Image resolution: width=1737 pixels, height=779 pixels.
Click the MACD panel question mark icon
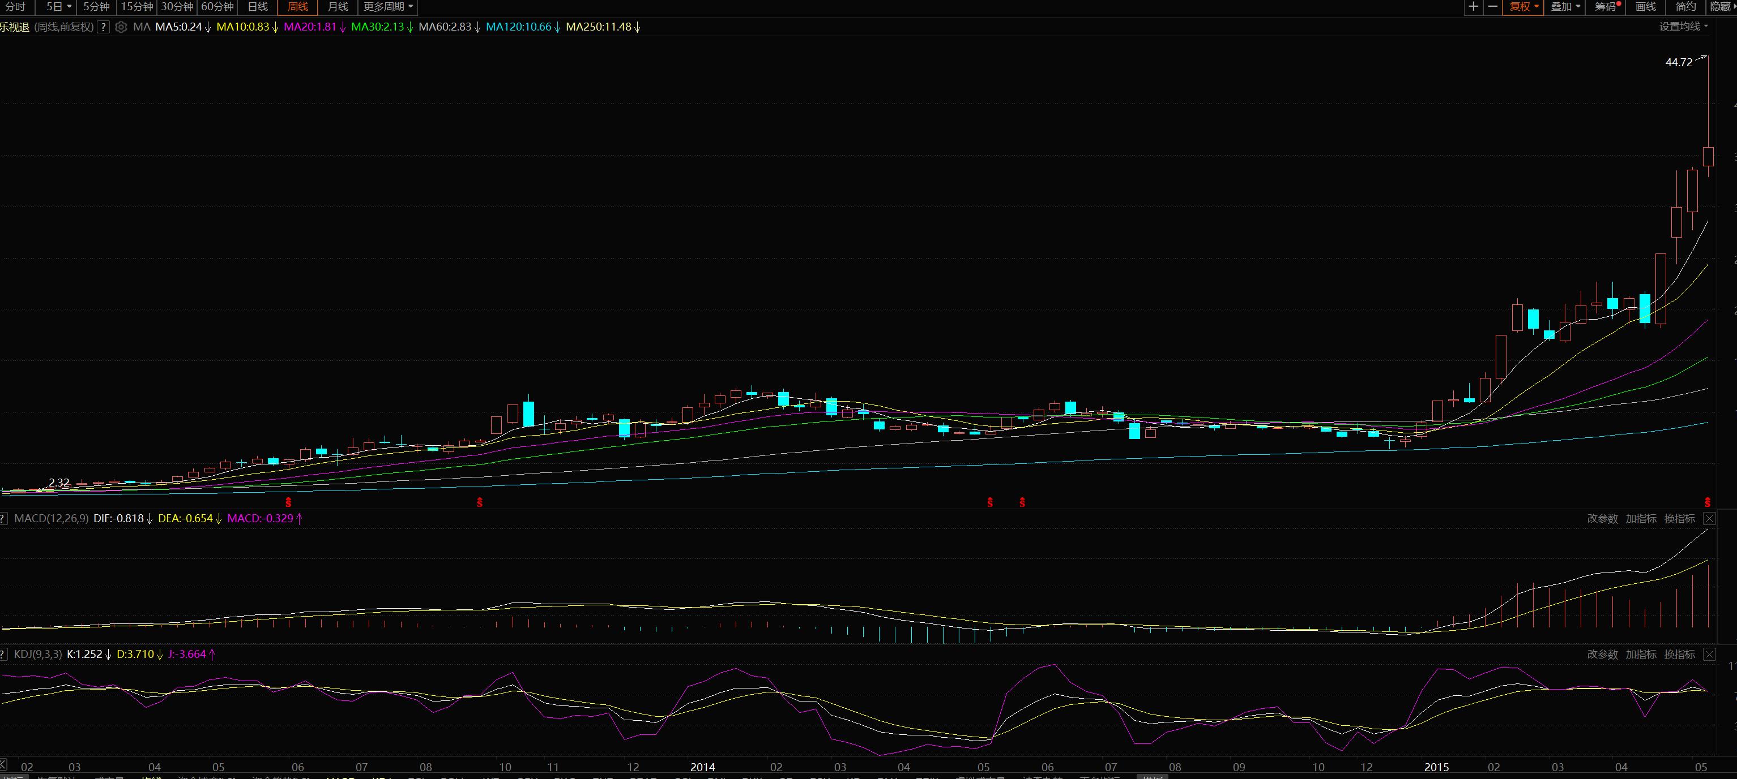point(3,518)
